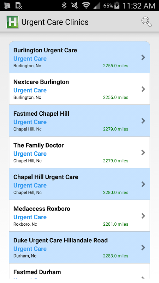The height and width of the screenshot is (283, 159).
Task: Tap the green H app logo
Action: pyautogui.click(x=13, y=22)
